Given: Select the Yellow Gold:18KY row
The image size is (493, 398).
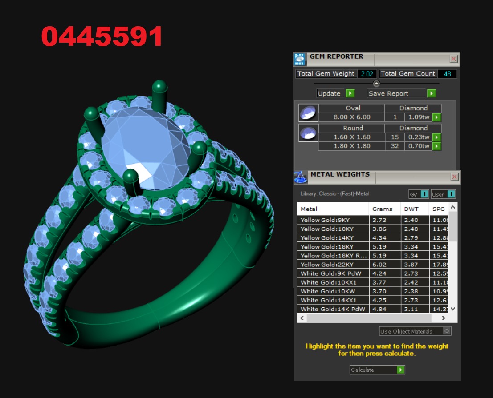Looking at the screenshot, I should coord(373,247).
